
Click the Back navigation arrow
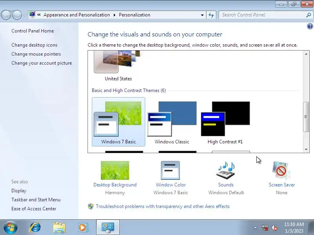(x=6, y=15)
